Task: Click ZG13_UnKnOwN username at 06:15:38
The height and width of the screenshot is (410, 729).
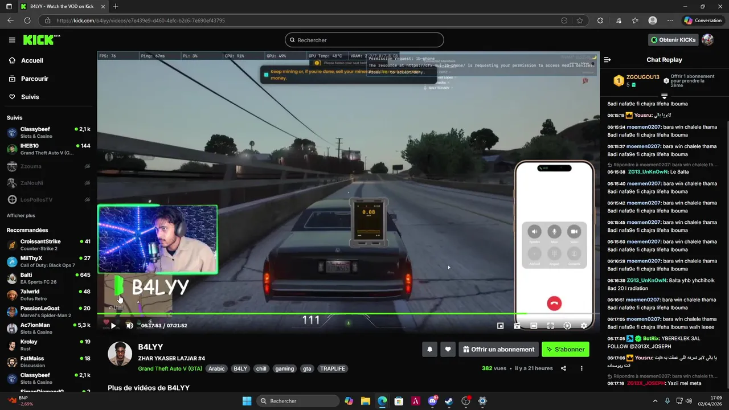Action: [x=646, y=172]
